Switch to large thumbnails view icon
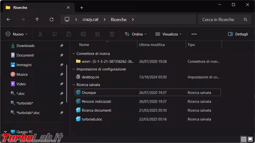255x143 pixels. pyautogui.click(x=250, y=139)
